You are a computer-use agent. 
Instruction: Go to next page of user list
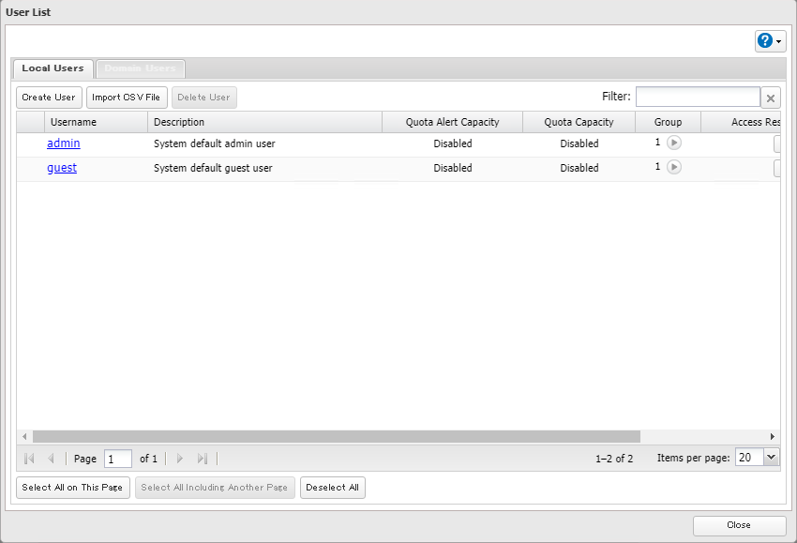click(x=180, y=459)
